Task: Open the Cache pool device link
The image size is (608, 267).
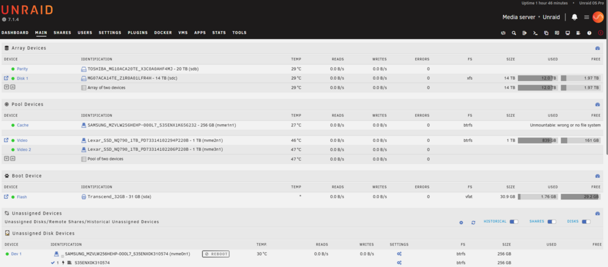Action: coord(22,125)
